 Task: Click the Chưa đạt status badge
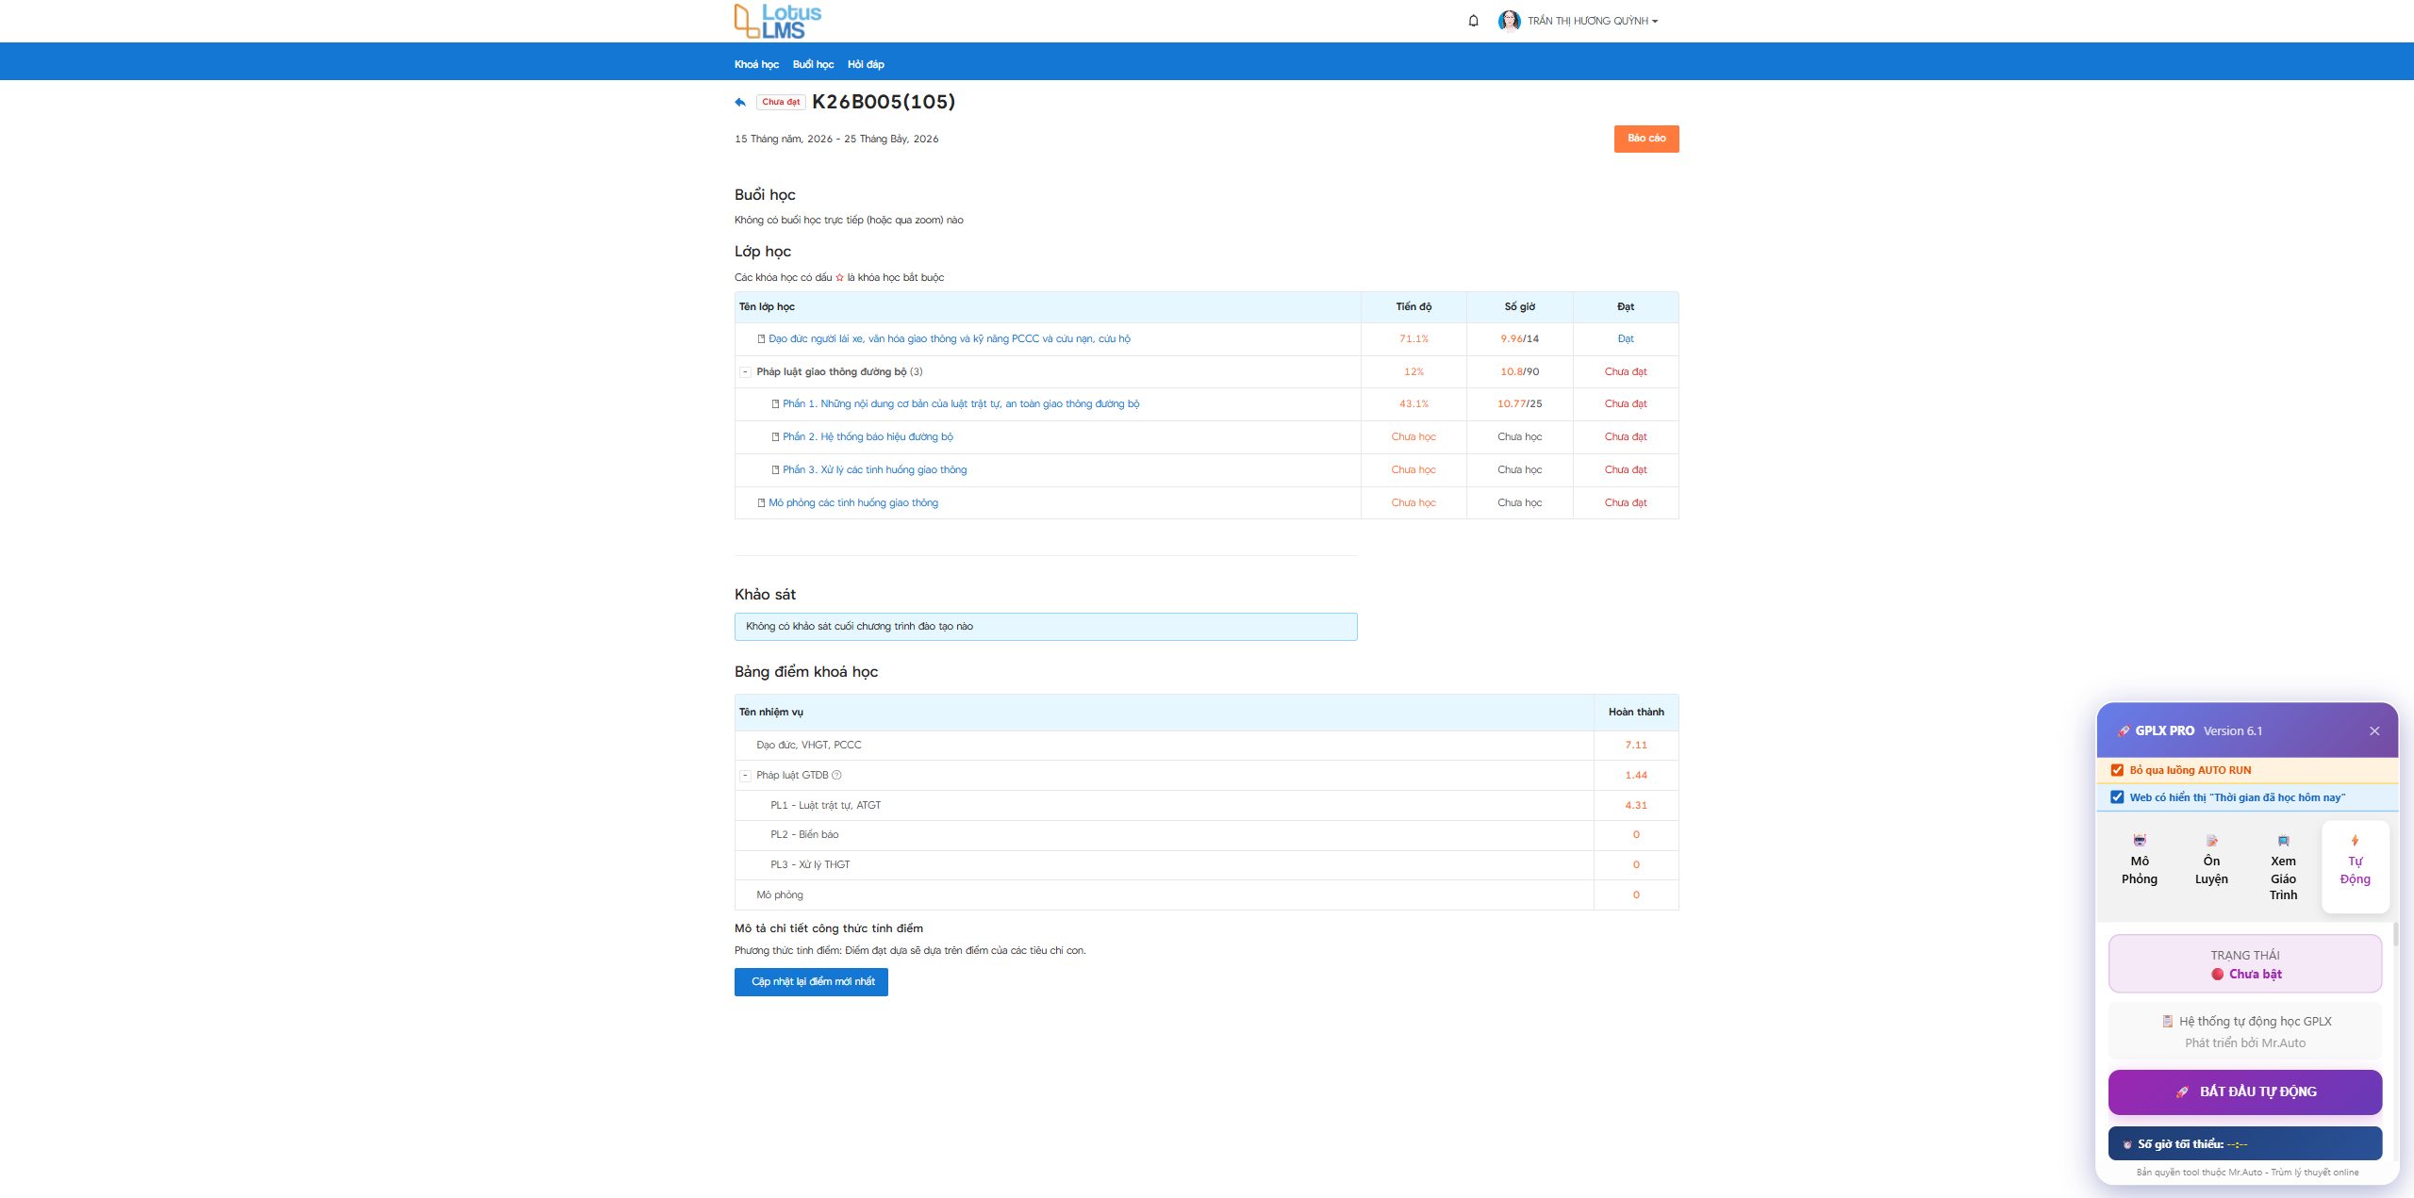coord(781,102)
